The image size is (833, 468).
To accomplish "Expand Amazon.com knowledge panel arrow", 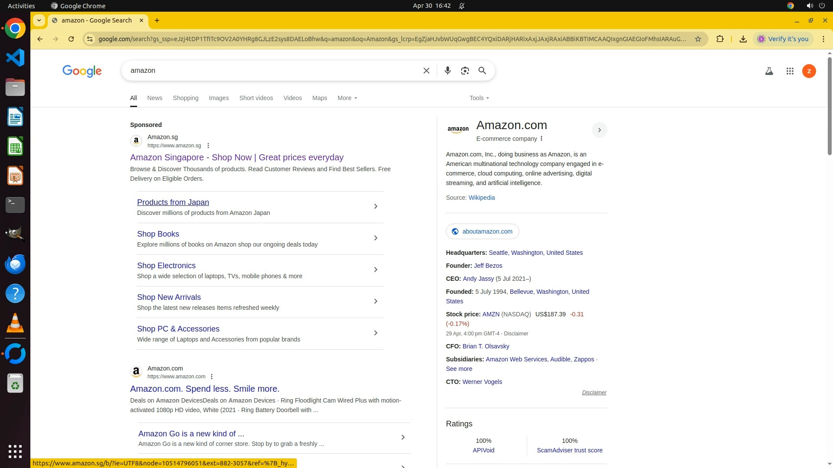I will 599,130.
